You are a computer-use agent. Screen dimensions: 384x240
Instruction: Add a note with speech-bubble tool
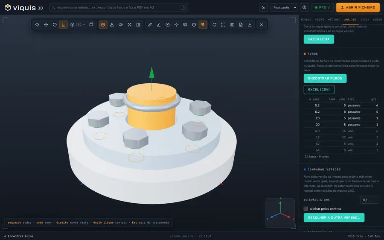(x=185, y=24)
